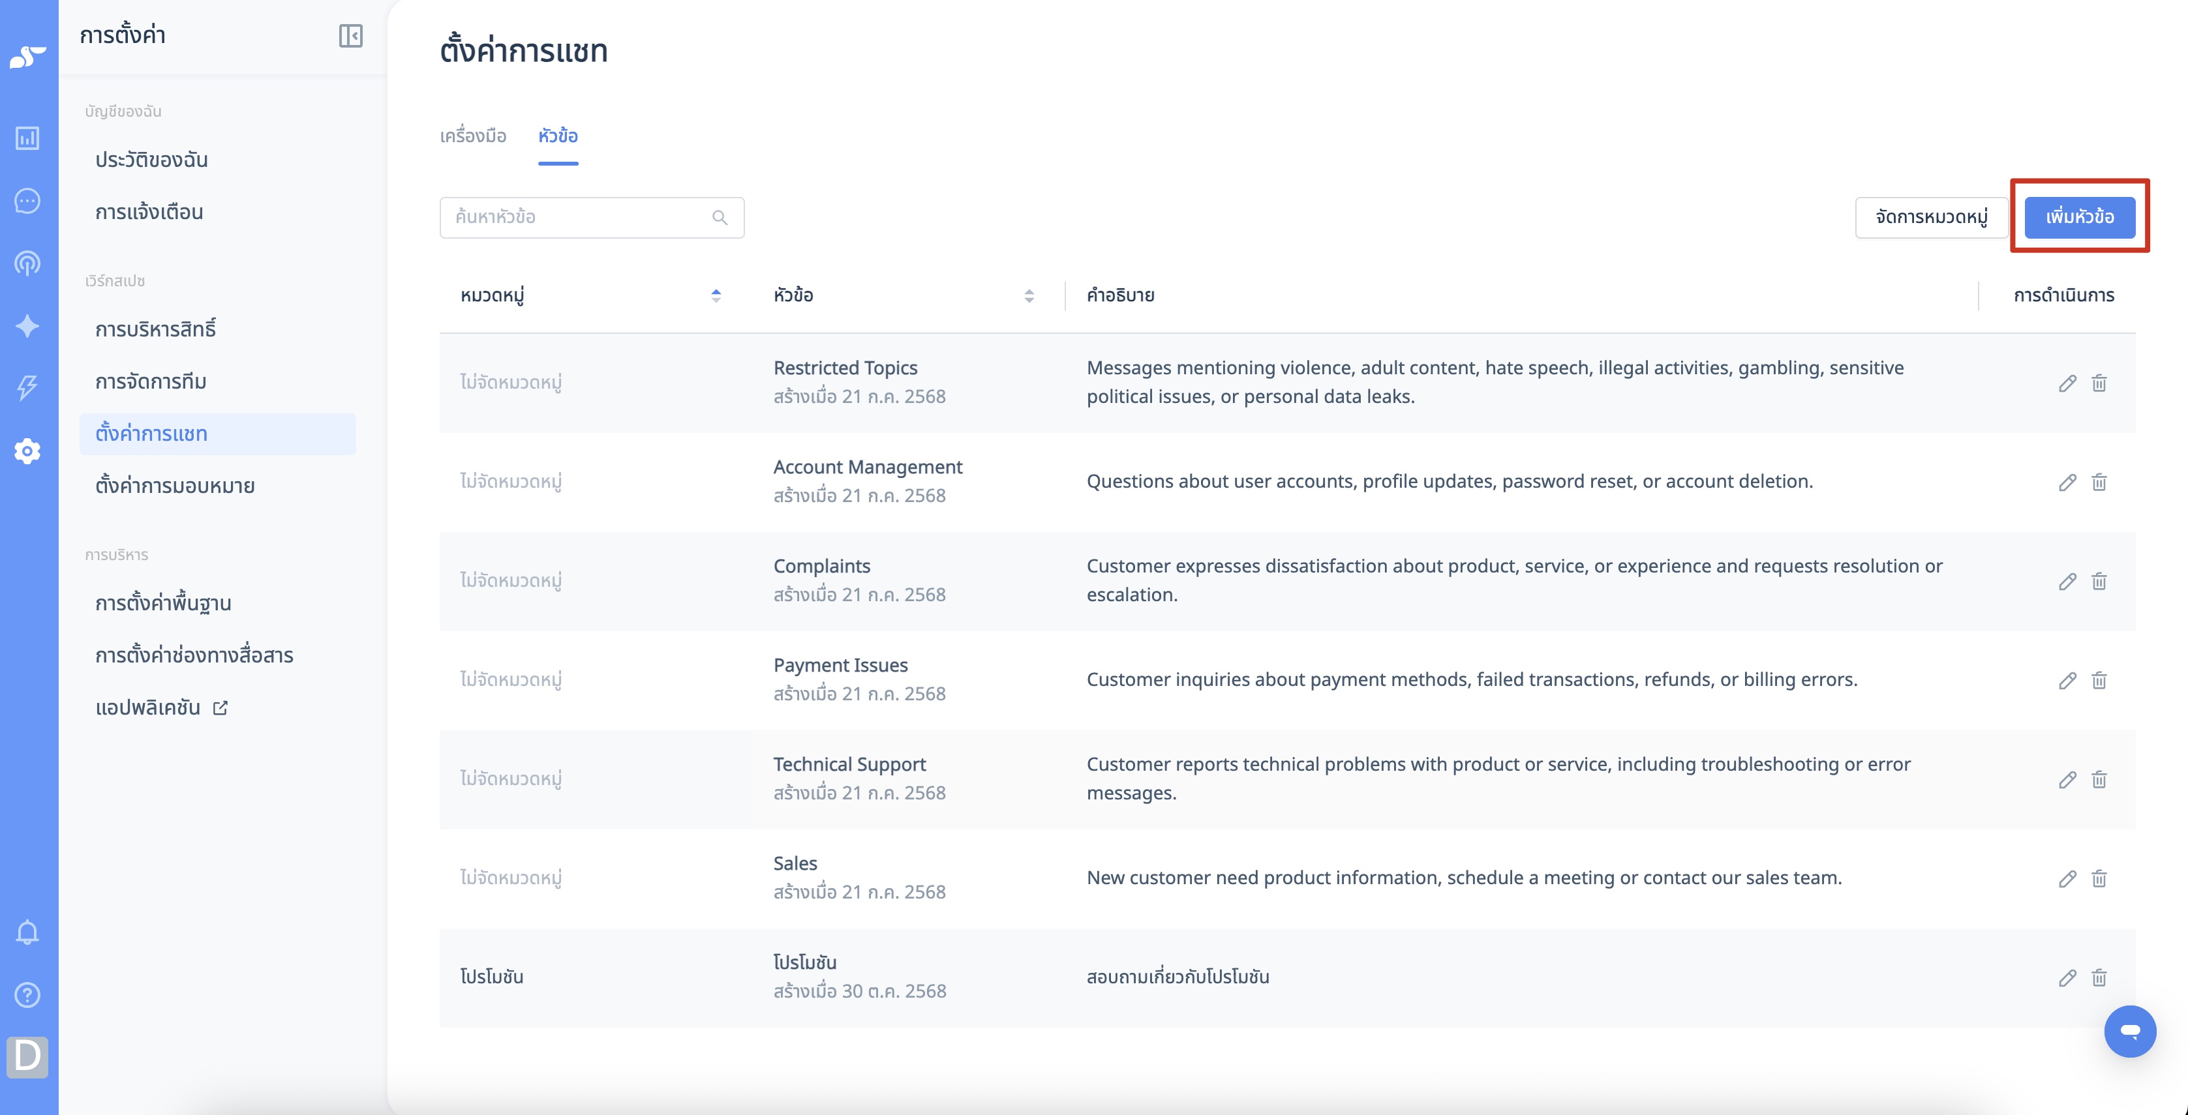Click the Complaints topic title

pos(821,567)
